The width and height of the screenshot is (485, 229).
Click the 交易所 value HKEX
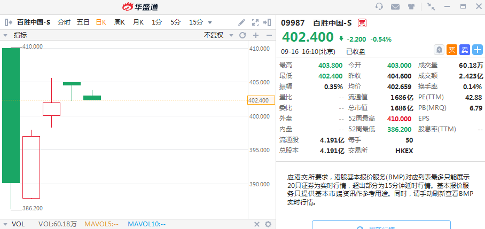404,151
